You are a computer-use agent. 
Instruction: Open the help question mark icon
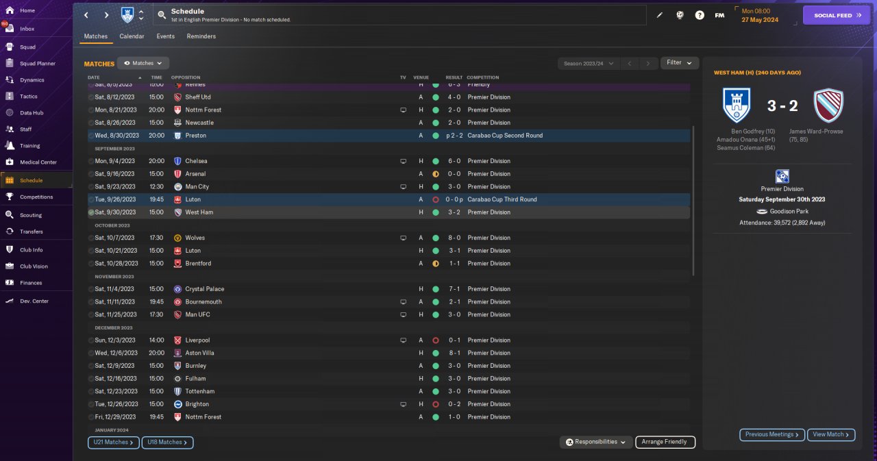[x=700, y=14]
